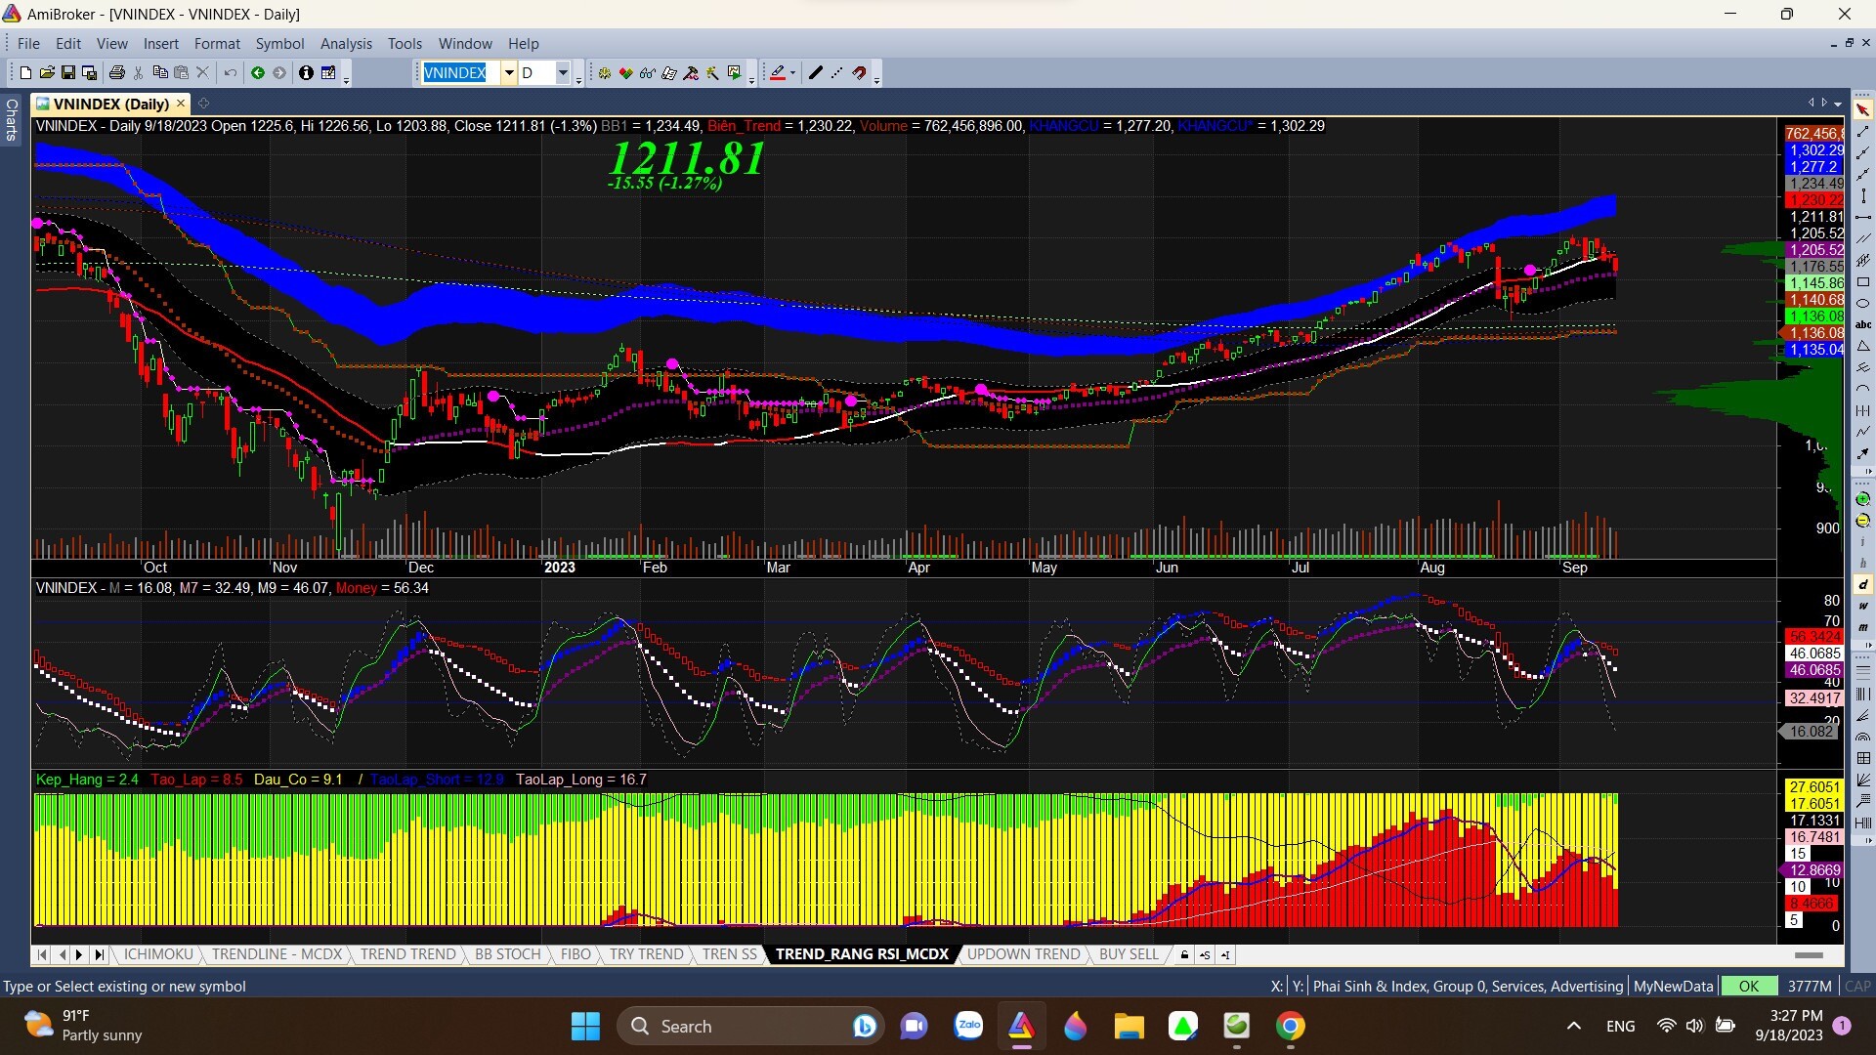This screenshot has width=1876, height=1055.
Task: Click the Analysis eyeglasses toolbar icon
Action: coord(648,73)
